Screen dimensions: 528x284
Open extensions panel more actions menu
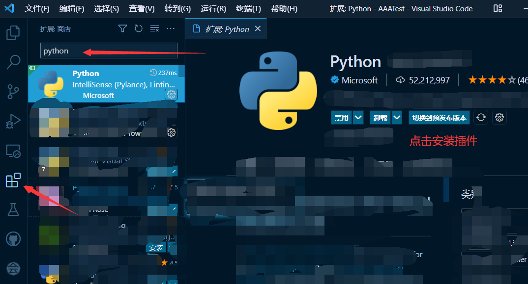(171, 28)
